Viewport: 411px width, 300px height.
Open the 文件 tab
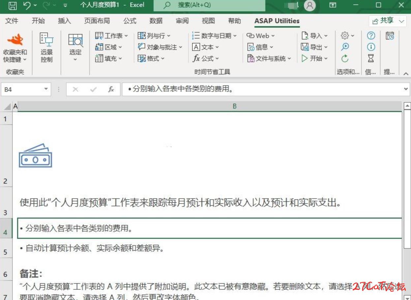click(x=12, y=21)
